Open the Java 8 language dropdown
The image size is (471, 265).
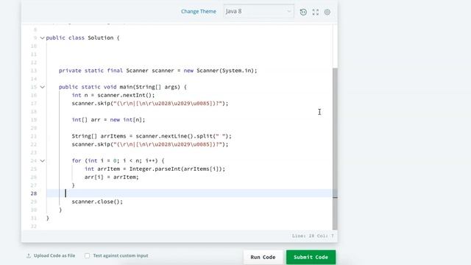(258, 12)
